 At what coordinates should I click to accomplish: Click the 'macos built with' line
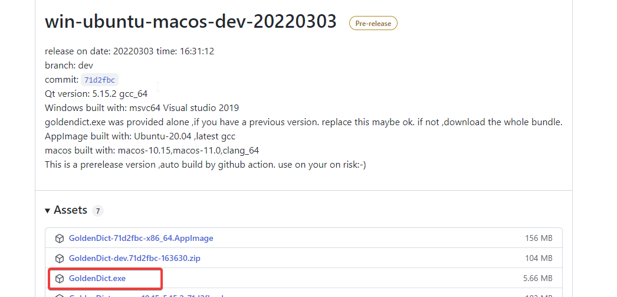pyautogui.click(x=152, y=151)
